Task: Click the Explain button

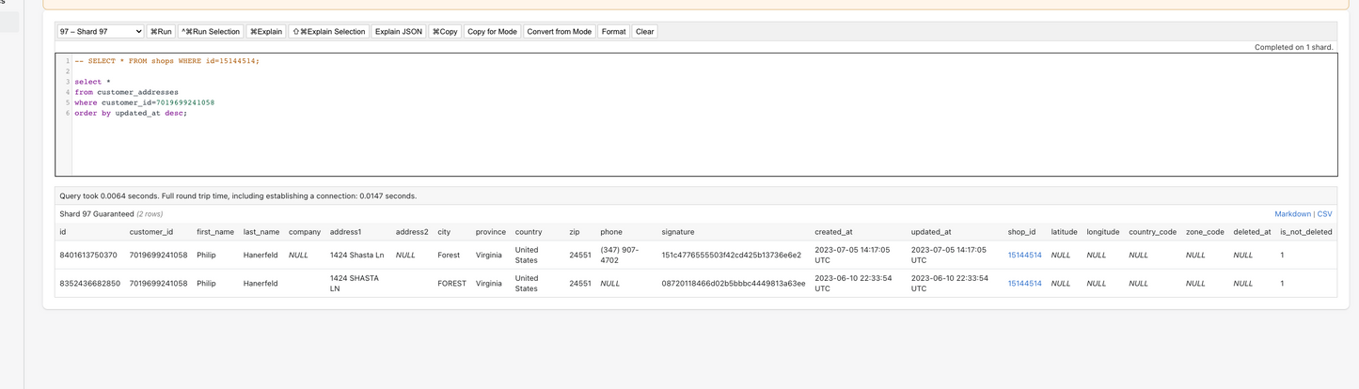Action: [266, 32]
